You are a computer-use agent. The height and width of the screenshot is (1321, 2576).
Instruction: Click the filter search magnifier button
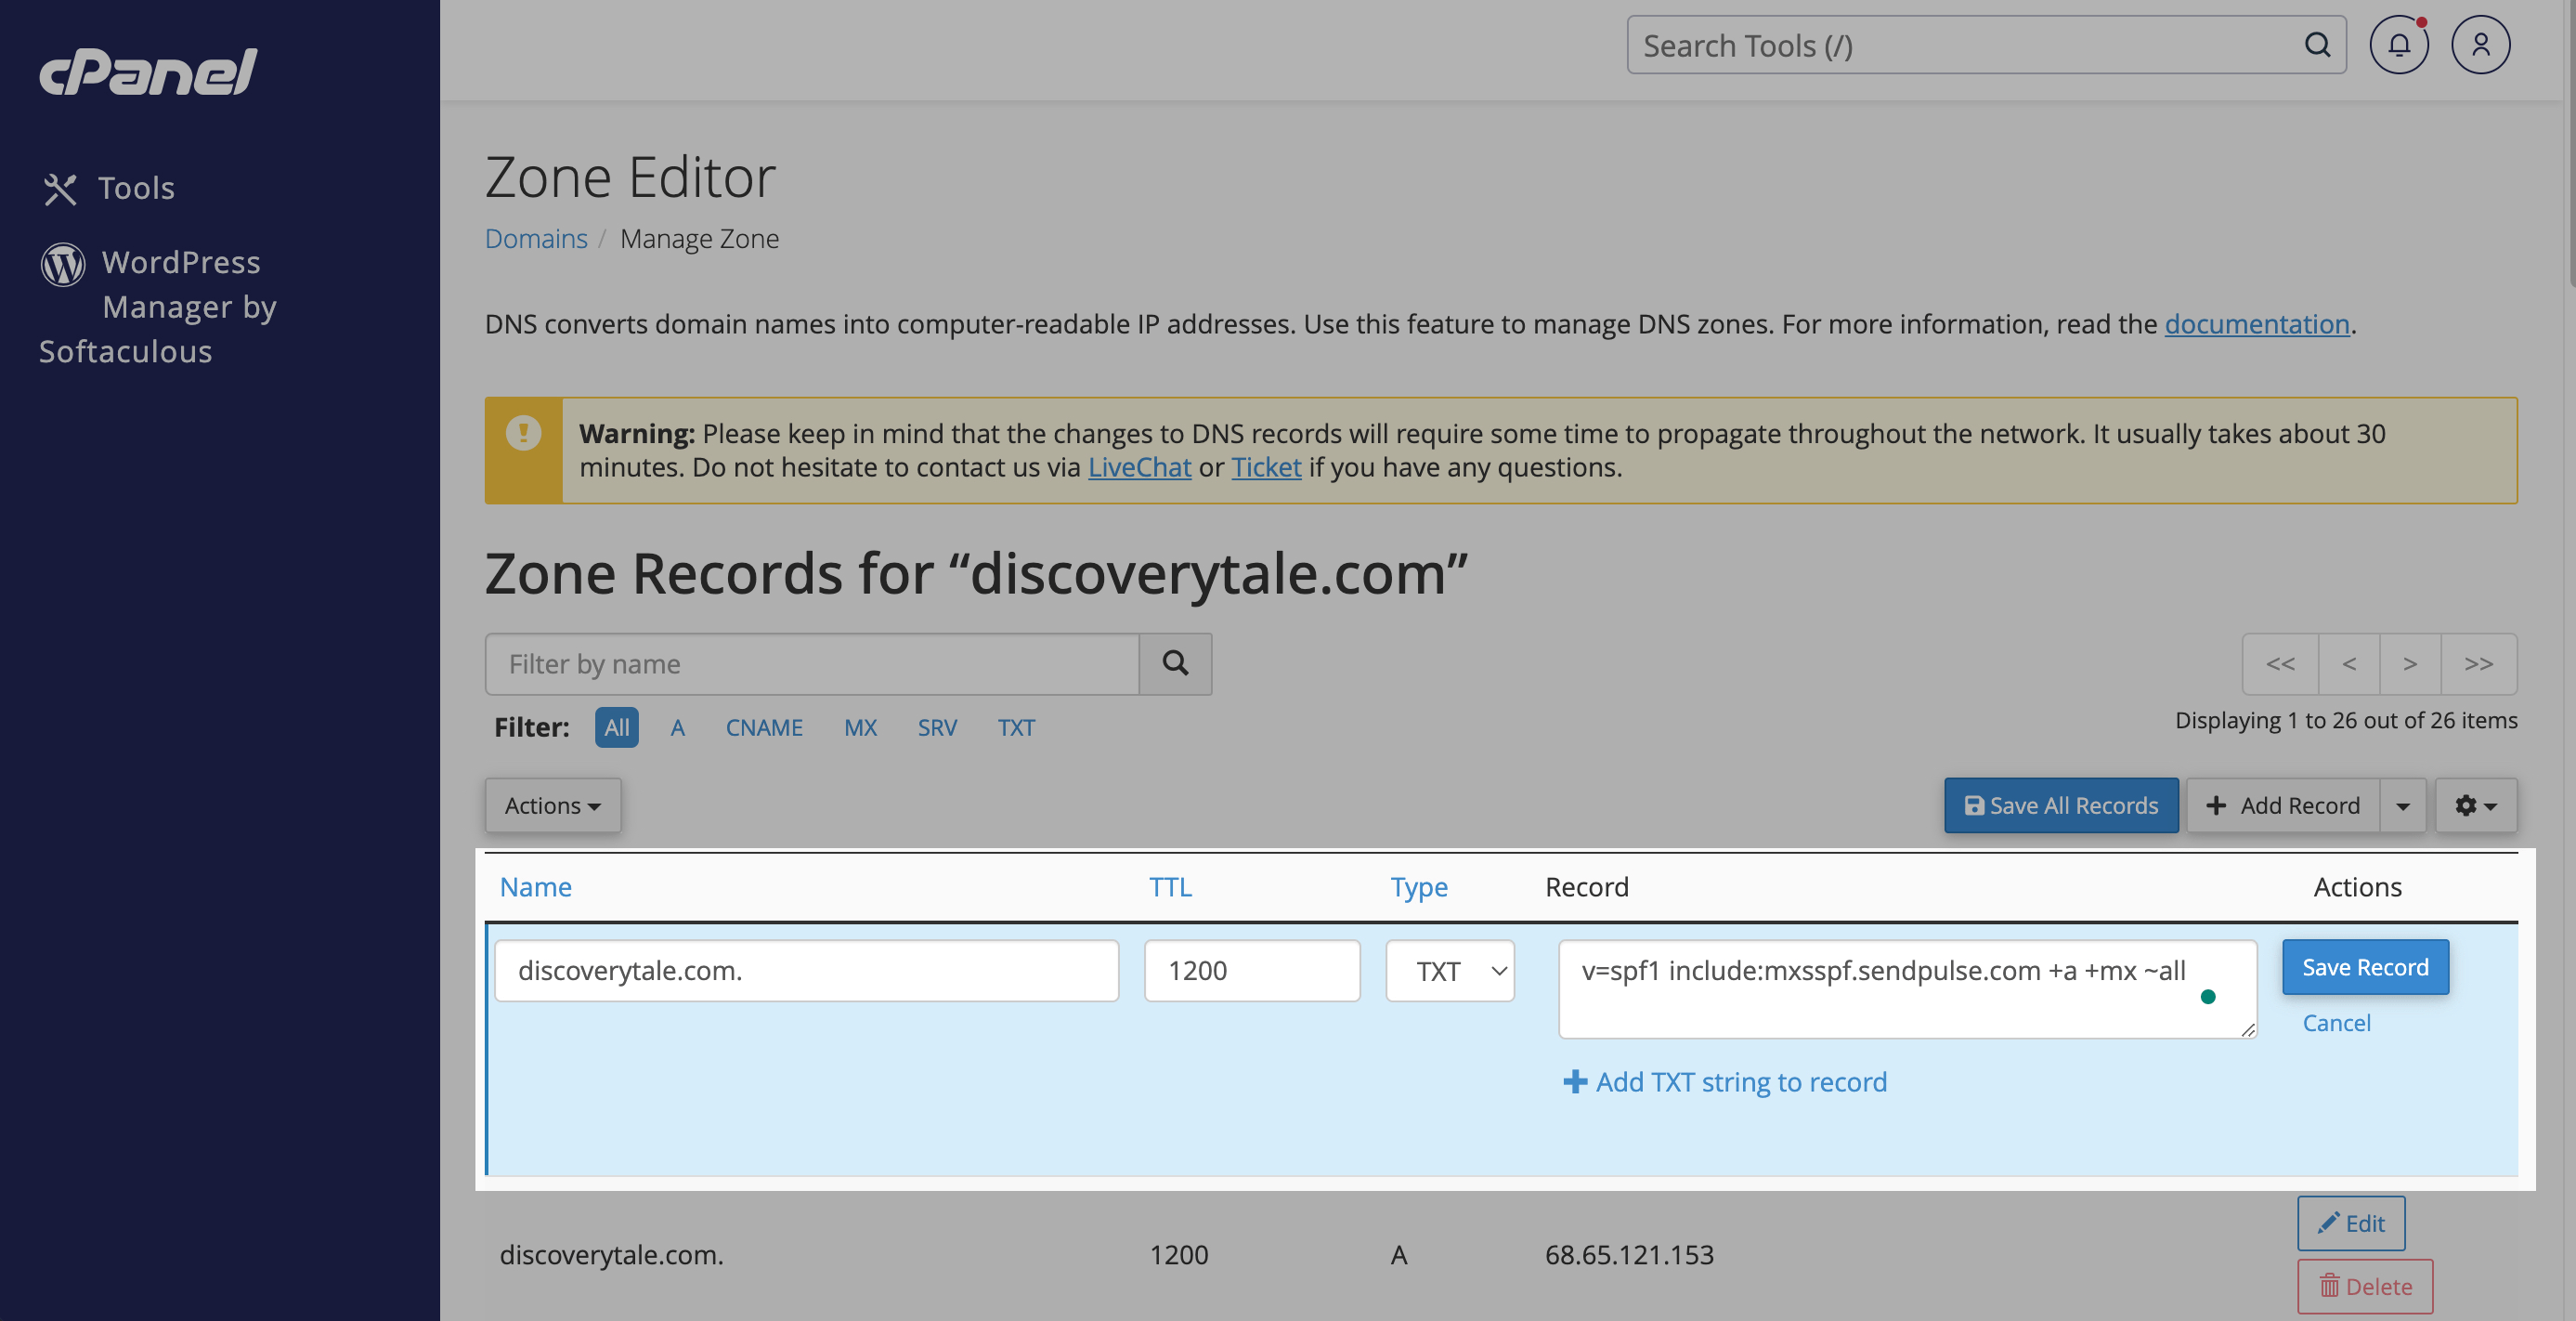(1175, 663)
